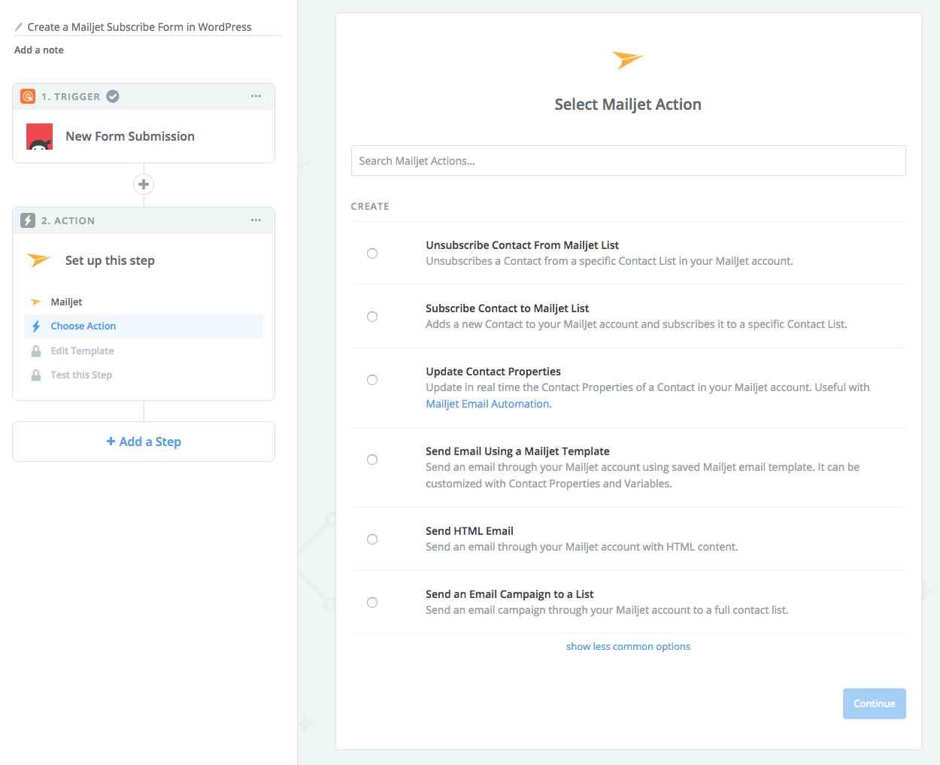Viewport: 940px width, 765px height.
Task: Click Add a Step button
Action: click(144, 442)
